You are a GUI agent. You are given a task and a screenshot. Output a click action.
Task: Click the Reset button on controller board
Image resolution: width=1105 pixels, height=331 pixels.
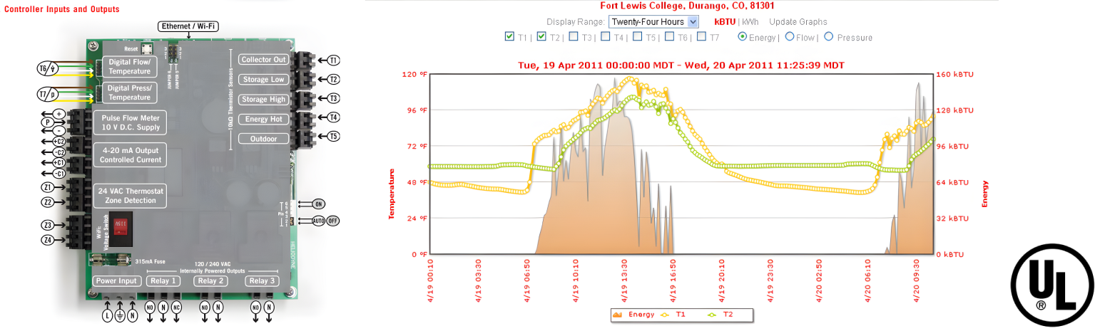tap(146, 49)
